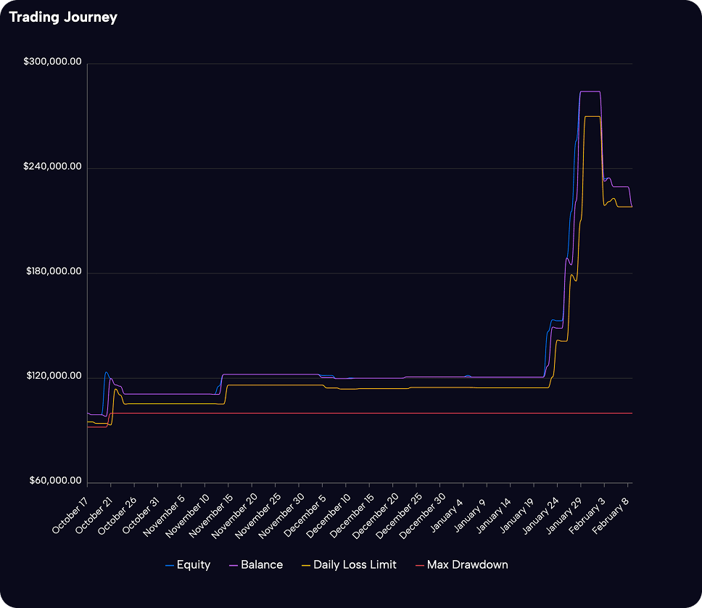Screen dimensions: 702x608
Task: Click the January 4 x-axis label
Action: coord(446,514)
